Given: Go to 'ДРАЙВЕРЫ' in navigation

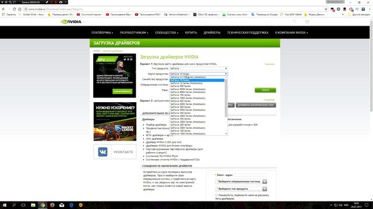Looking at the screenshot, I should pyautogui.click(x=212, y=33).
